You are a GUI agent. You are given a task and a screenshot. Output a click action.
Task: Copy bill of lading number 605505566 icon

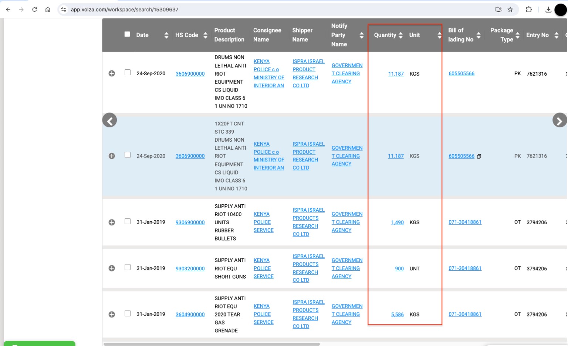click(x=479, y=156)
